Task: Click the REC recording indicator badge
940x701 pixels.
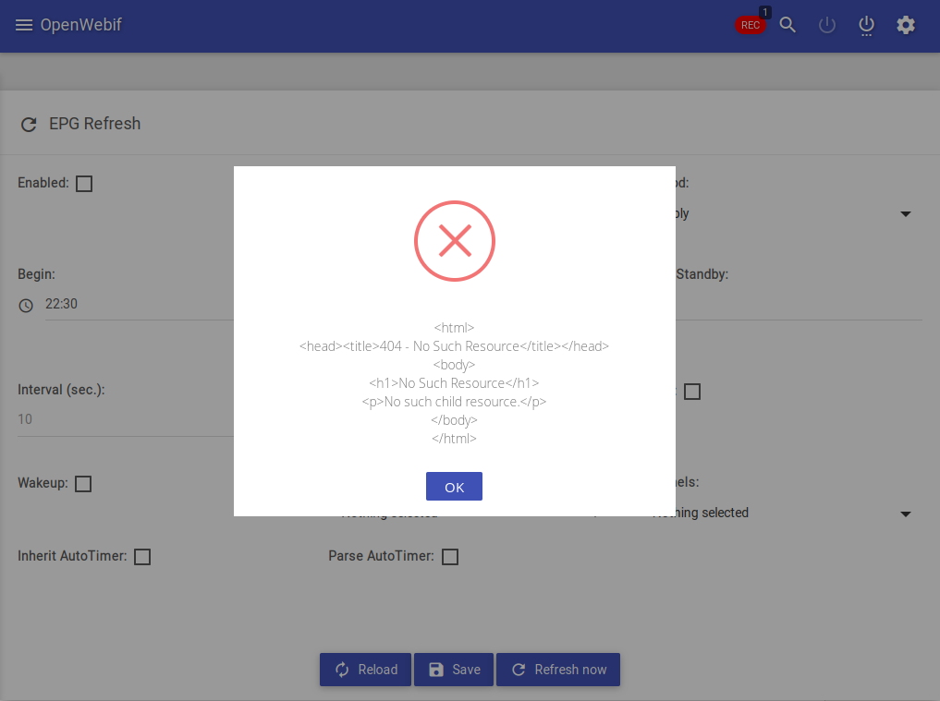Action: 751,25
